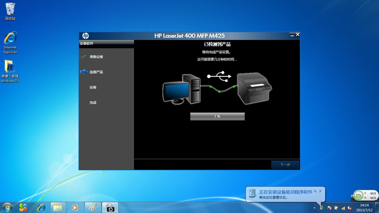Click the blue arrow beside 连接产品
The height and width of the screenshot is (213, 379).
(84, 72)
